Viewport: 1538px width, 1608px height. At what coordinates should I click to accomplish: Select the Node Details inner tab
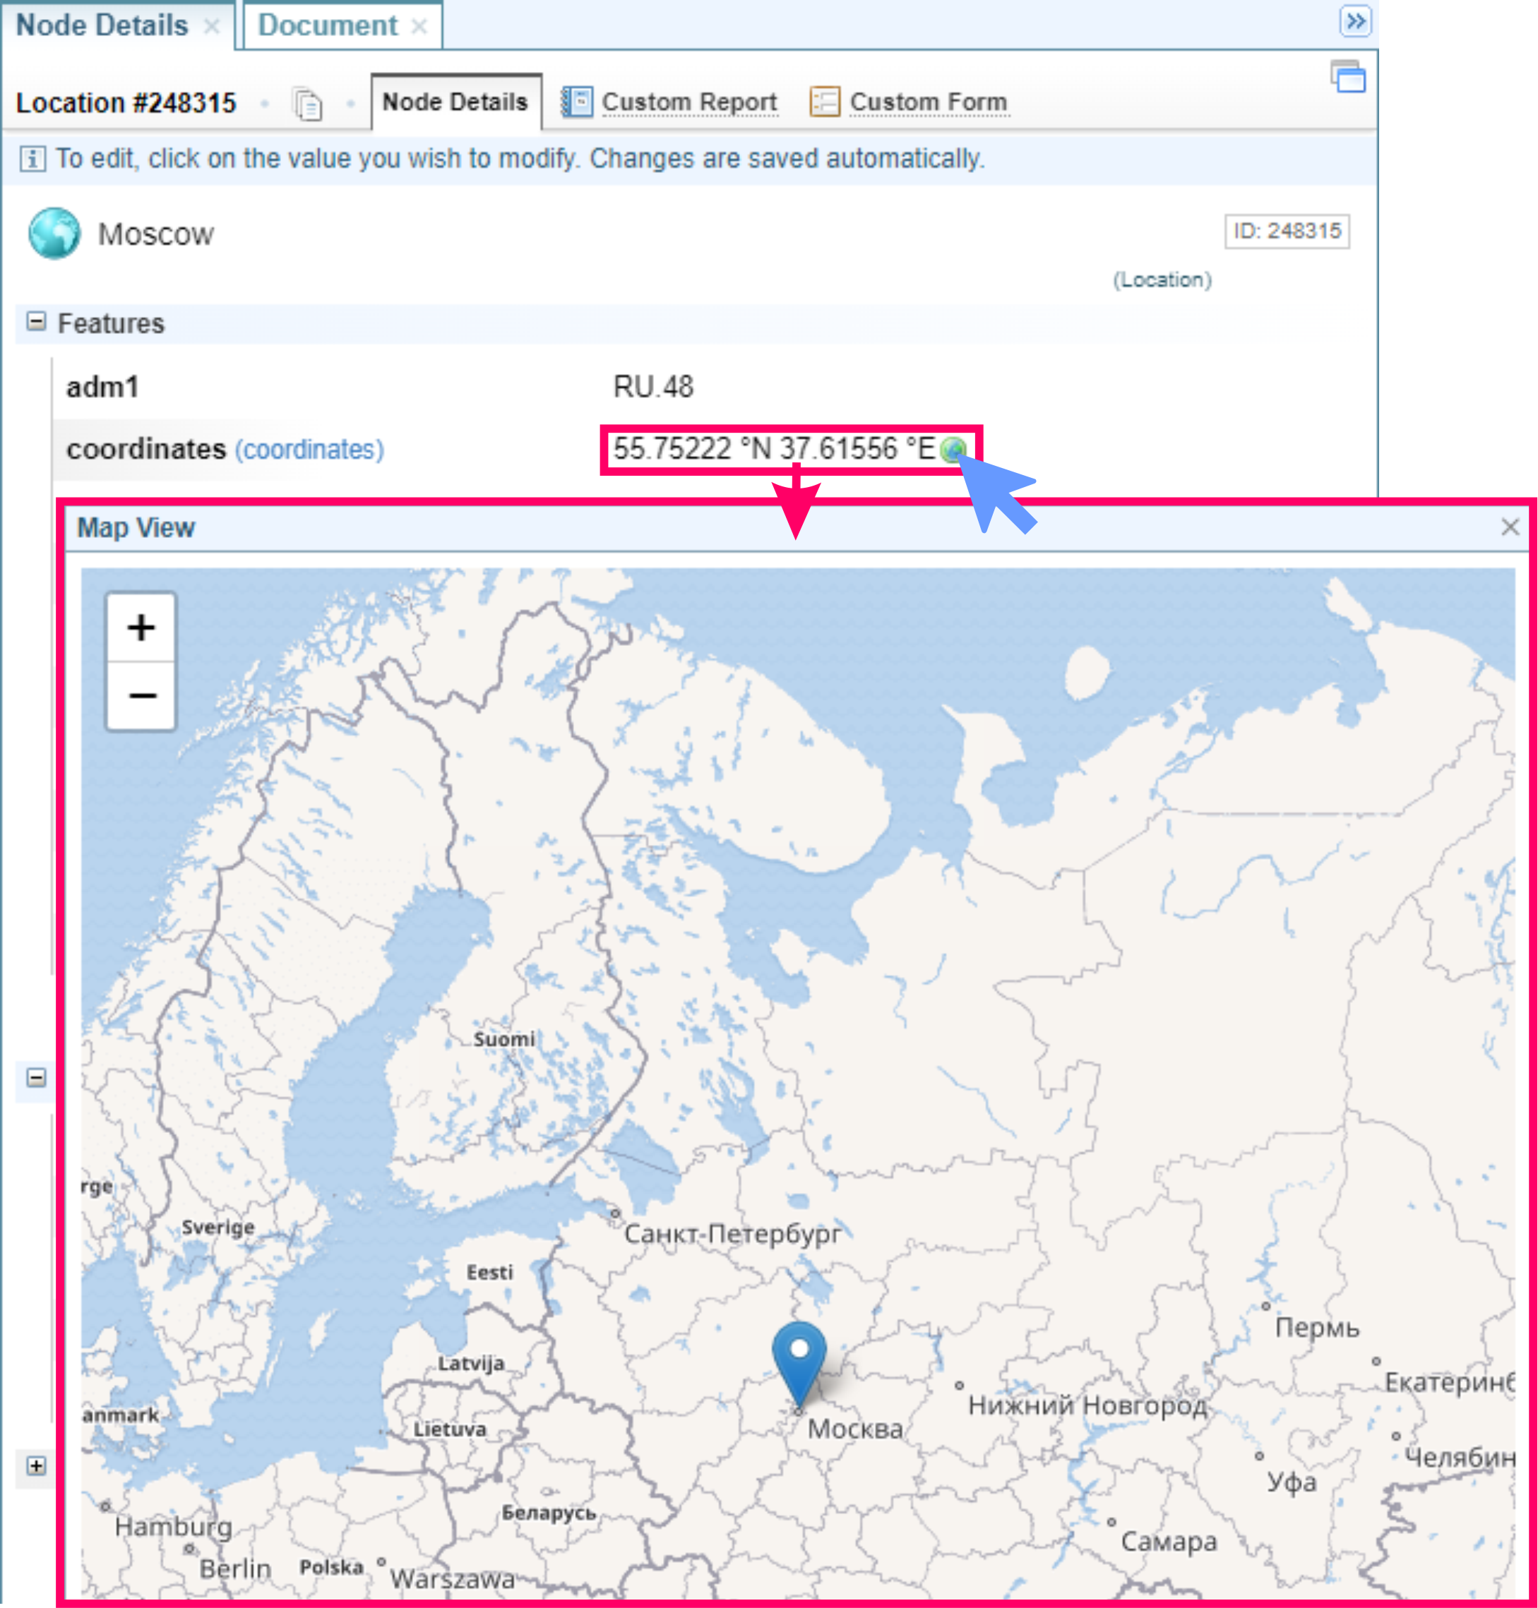tap(455, 102)
